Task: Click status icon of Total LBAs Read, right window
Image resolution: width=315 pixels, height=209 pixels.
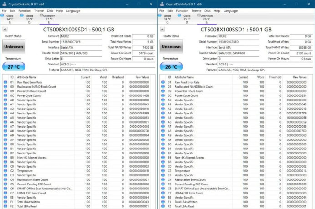Action: coord(163,206)
